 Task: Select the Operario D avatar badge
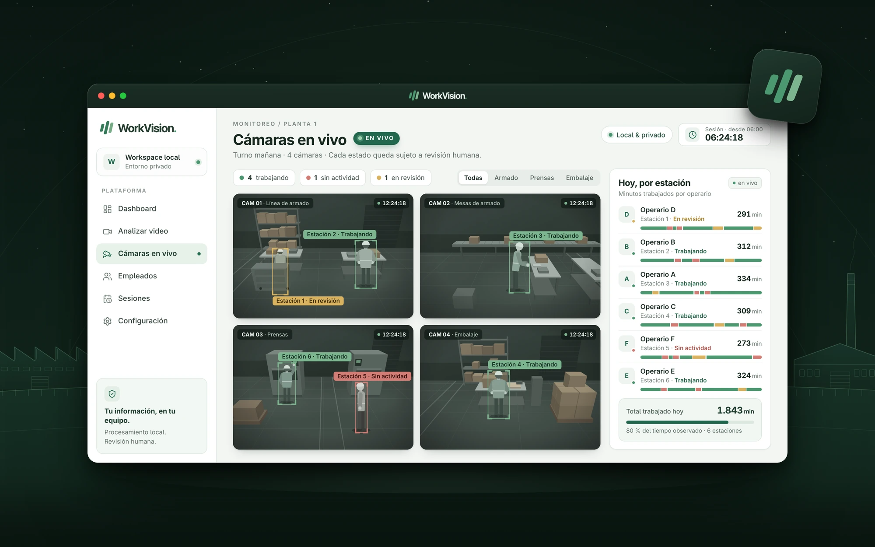[626, 214]
